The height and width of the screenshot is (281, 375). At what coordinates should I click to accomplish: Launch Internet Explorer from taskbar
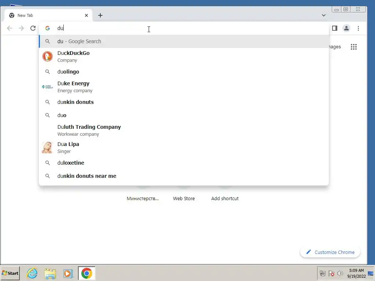tap(32, 273)
